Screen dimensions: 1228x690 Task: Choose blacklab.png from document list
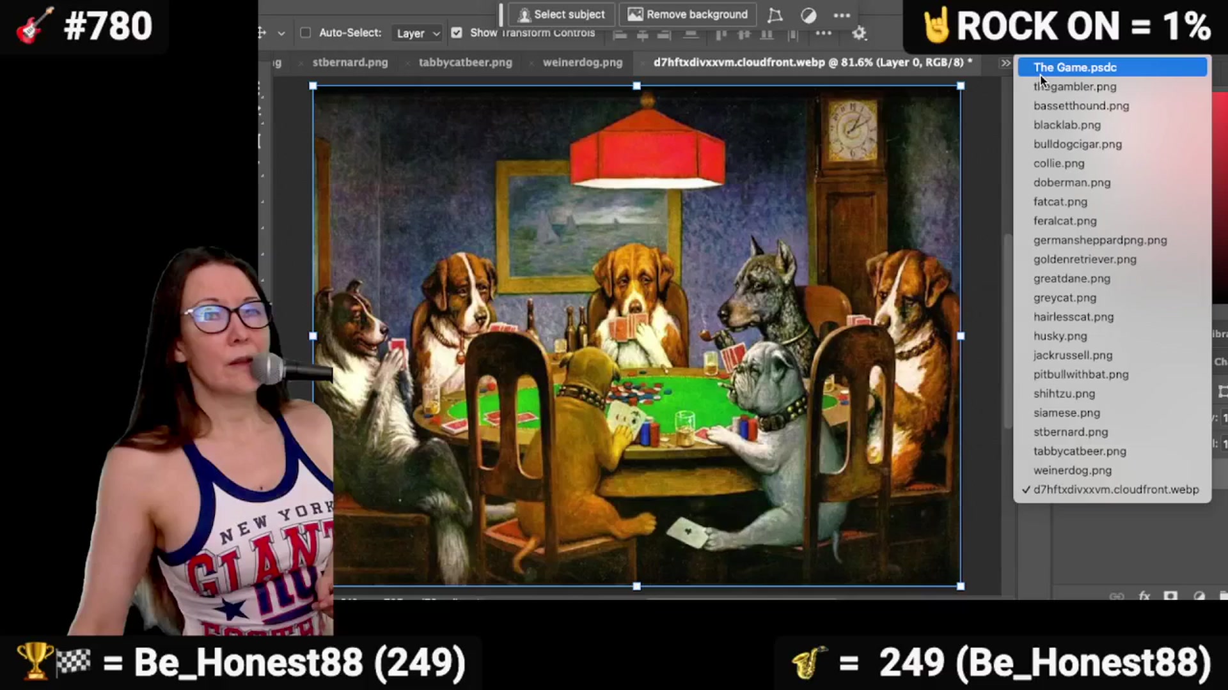(x=1112, y=125)
